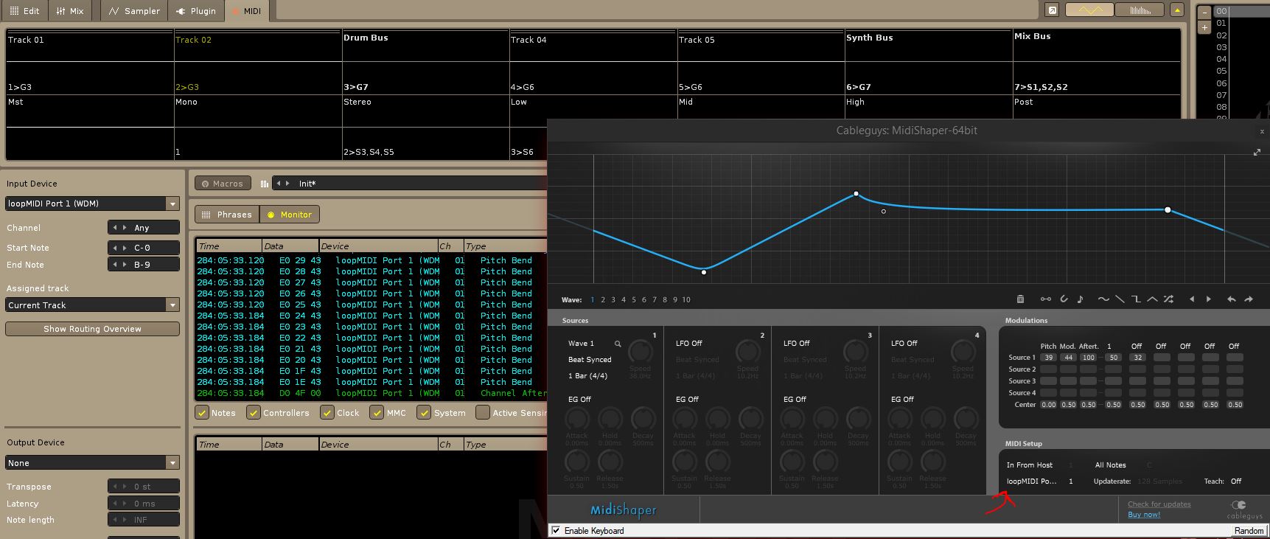The width and height of the screenshot is (1270, 539).
Task: Open the Input Device loopMIDI Port dropdown
Action: pos(92,204)
